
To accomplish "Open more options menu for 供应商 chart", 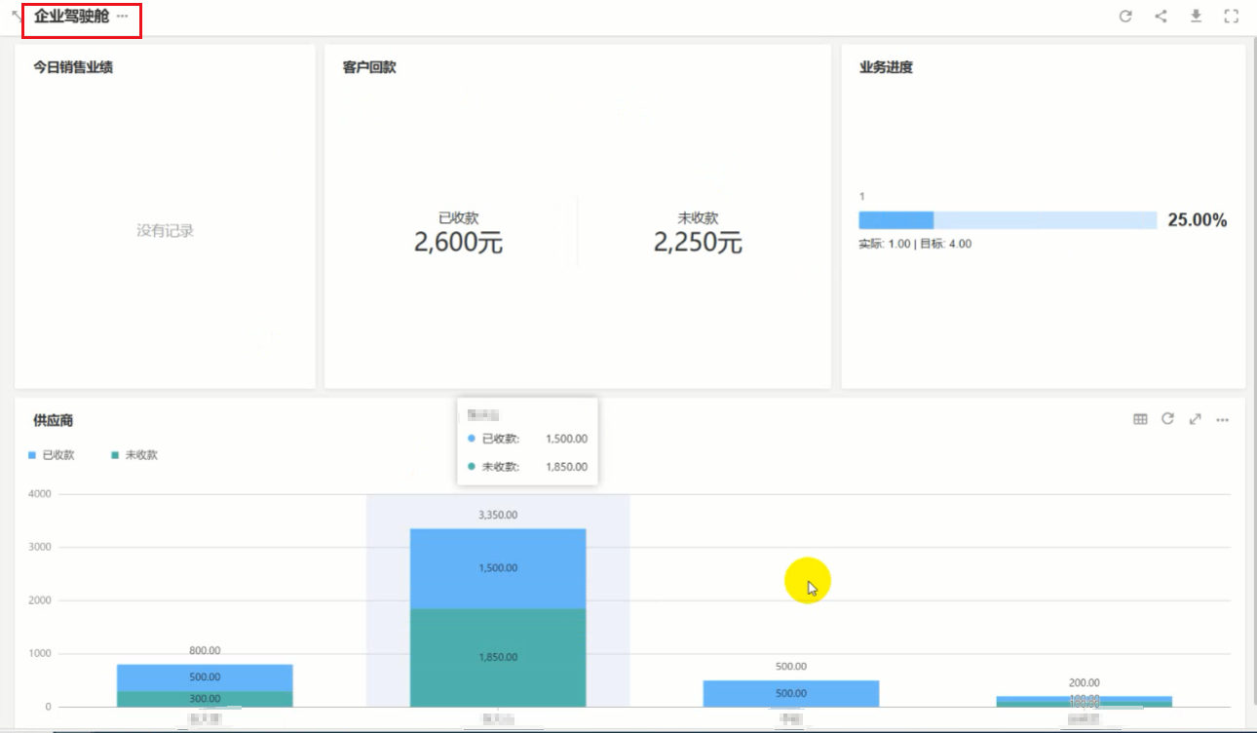I will 1222,420.
